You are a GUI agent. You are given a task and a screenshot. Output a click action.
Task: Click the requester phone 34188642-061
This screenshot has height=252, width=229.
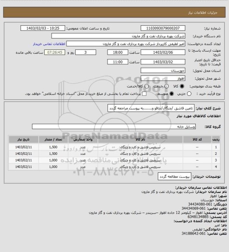[x=194, y=233]
